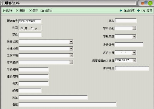
Task: Click the orange window control circle
Action: [x=143, y=3]
